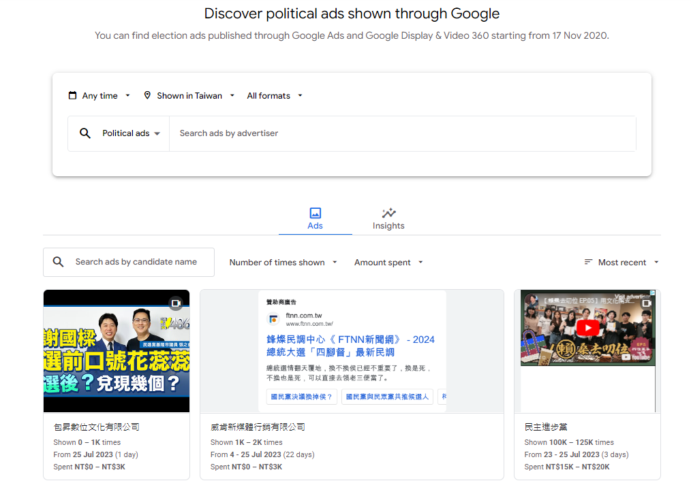This screenshot has width=691, height=483.
Task: Click Spent NT$0 – NT$3K under 包昇數位文化
Action: coord(89,467)
